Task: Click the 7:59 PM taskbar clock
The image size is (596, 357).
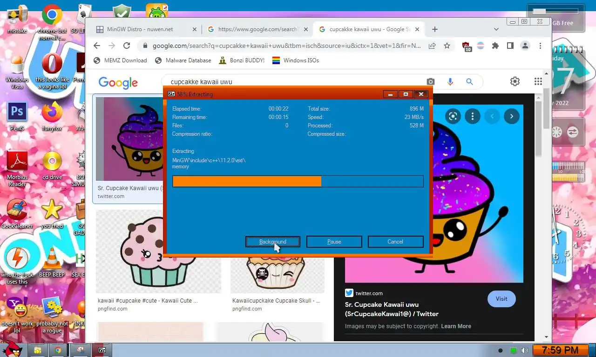Action: coord(561,350)
